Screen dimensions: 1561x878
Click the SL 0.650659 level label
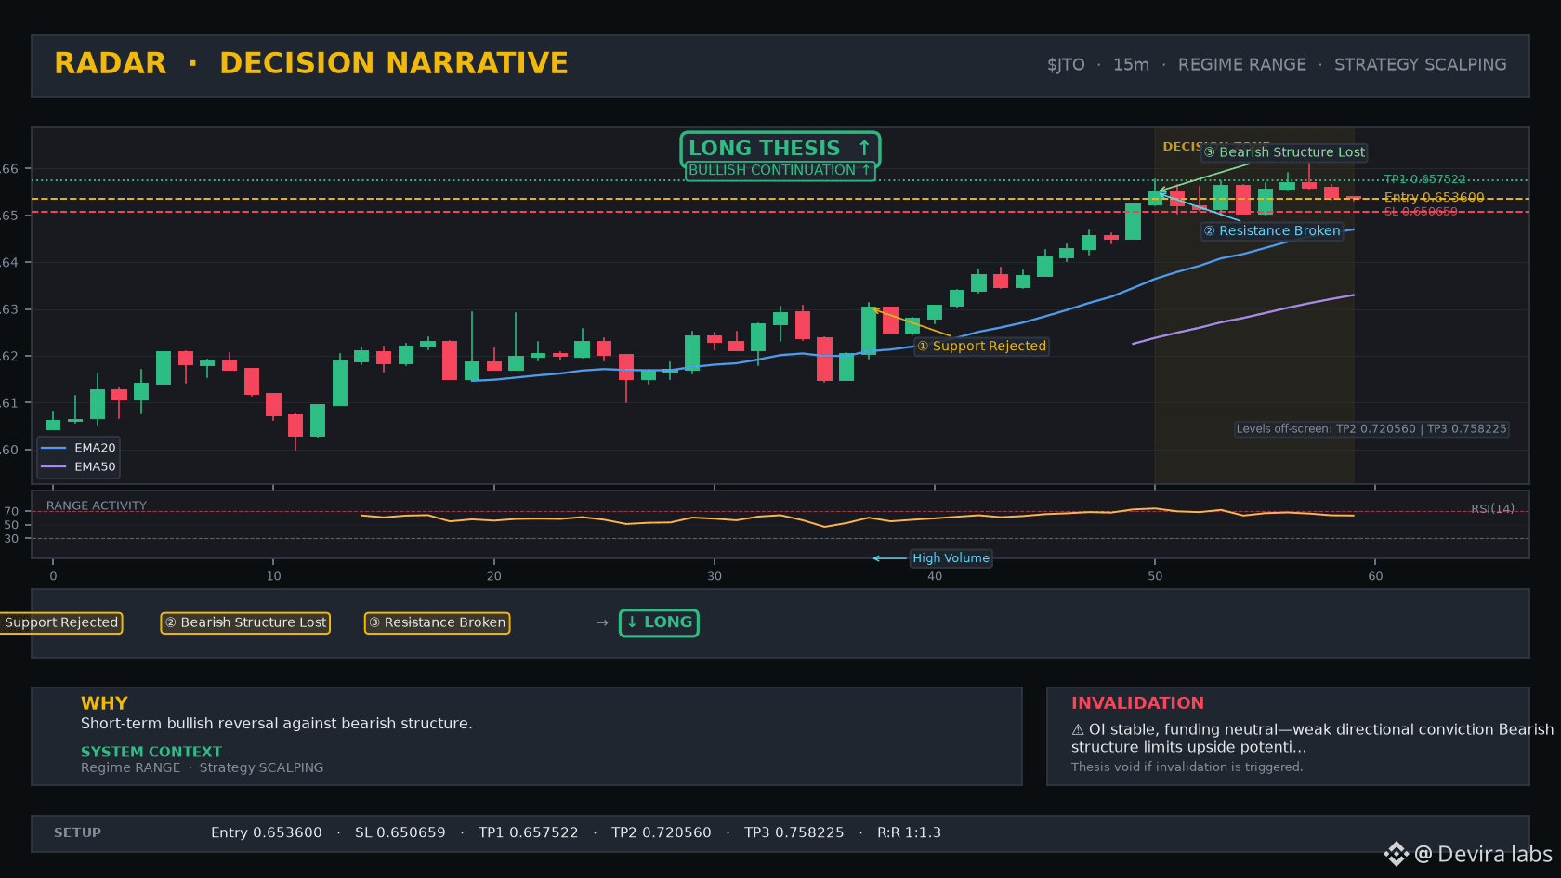[1421, 212]
